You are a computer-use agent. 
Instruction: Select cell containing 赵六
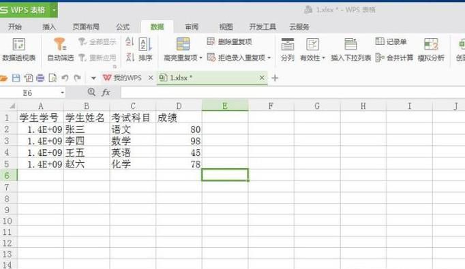[87, 164]
